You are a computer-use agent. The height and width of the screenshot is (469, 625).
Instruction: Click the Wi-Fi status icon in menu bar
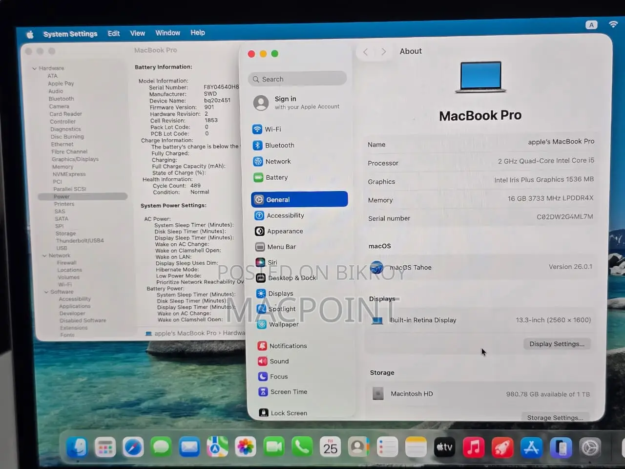click(x=613, y=24)
